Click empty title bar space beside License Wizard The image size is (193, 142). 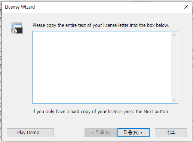(x=108, y=7)
